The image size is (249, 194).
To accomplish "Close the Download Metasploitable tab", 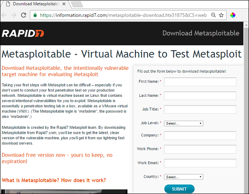I will [64, 4].
